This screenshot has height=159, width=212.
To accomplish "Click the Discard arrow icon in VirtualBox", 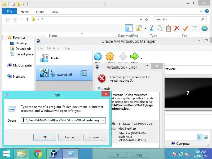I will [x=123, y=56].
